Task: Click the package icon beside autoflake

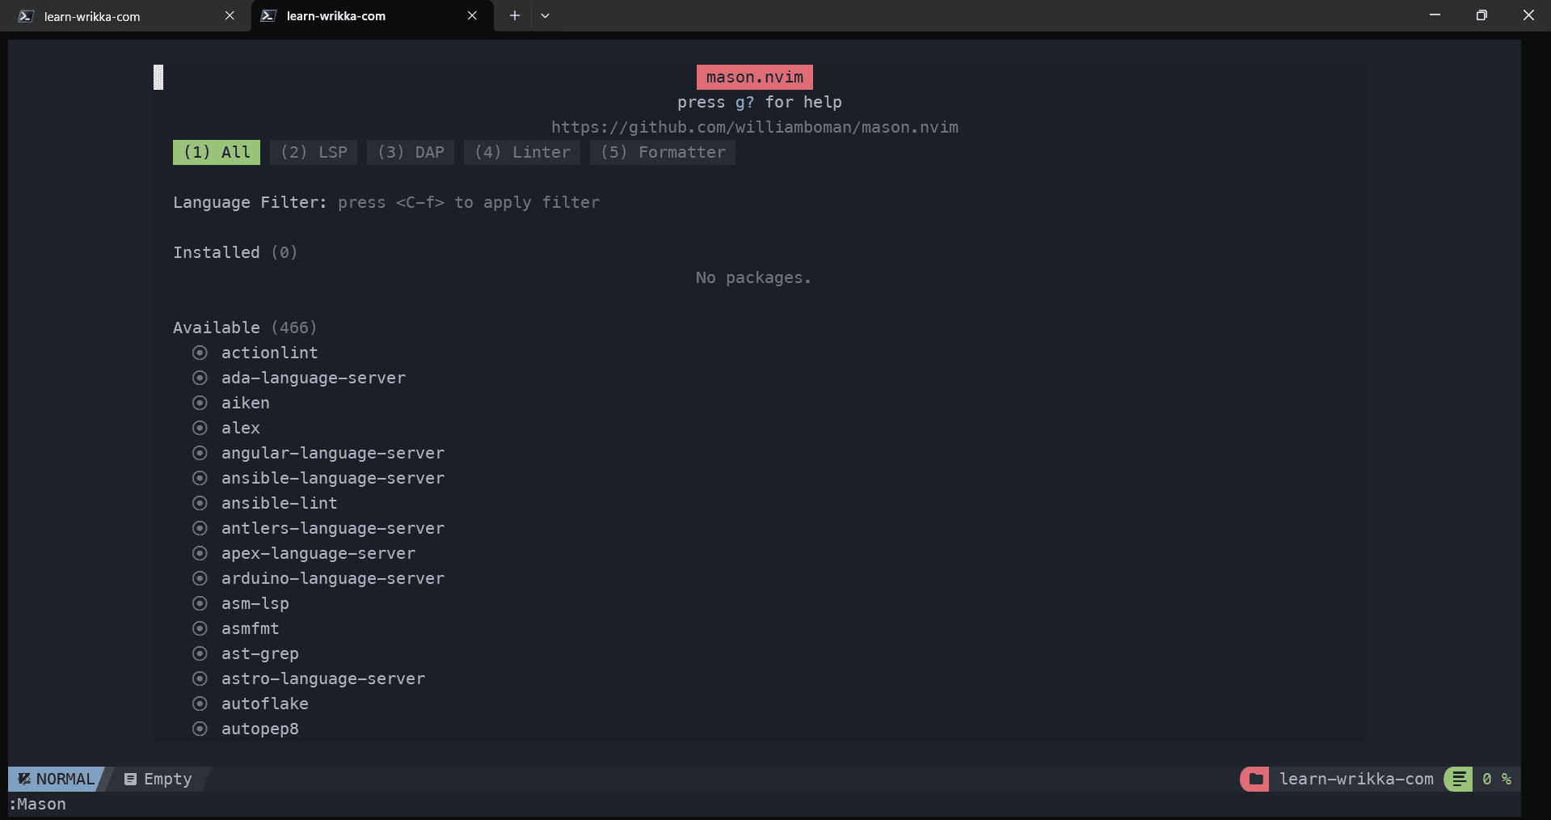Action: [200, 704]
